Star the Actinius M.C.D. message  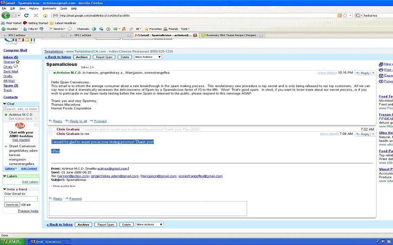50,72
